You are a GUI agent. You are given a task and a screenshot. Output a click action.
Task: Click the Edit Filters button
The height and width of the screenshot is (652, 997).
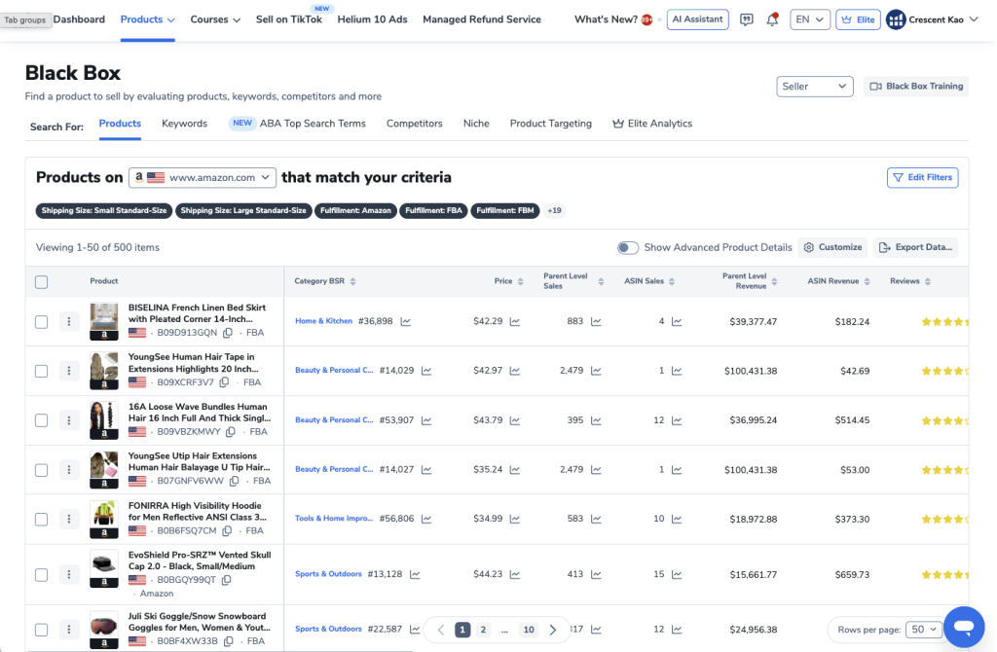click(x=922, y=177)
